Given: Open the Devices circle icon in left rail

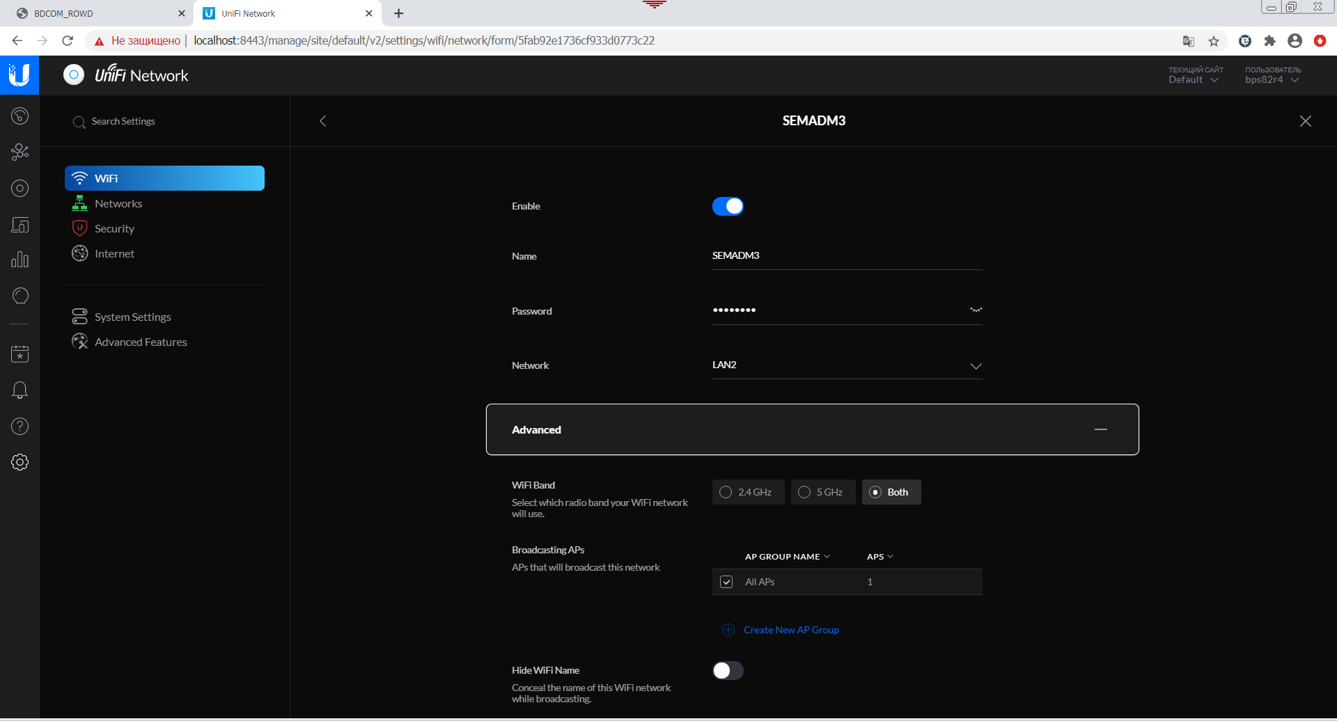Looking at the screenshot, I should pyautogui.click(x=19, y=188).
